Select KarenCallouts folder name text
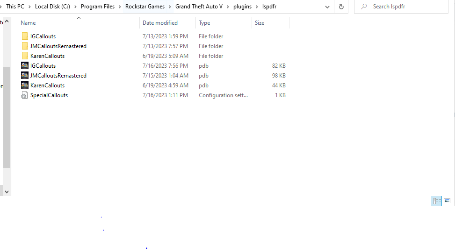Screen dimensions: 455x249 pyautogui.click(x=47, y=56)
